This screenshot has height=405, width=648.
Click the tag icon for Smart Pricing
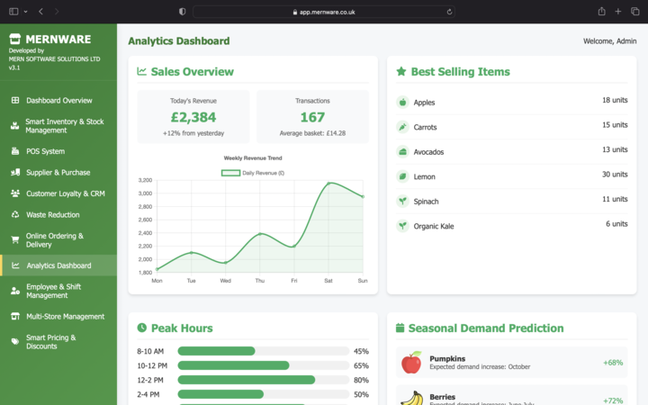click(x=15, y=341)
